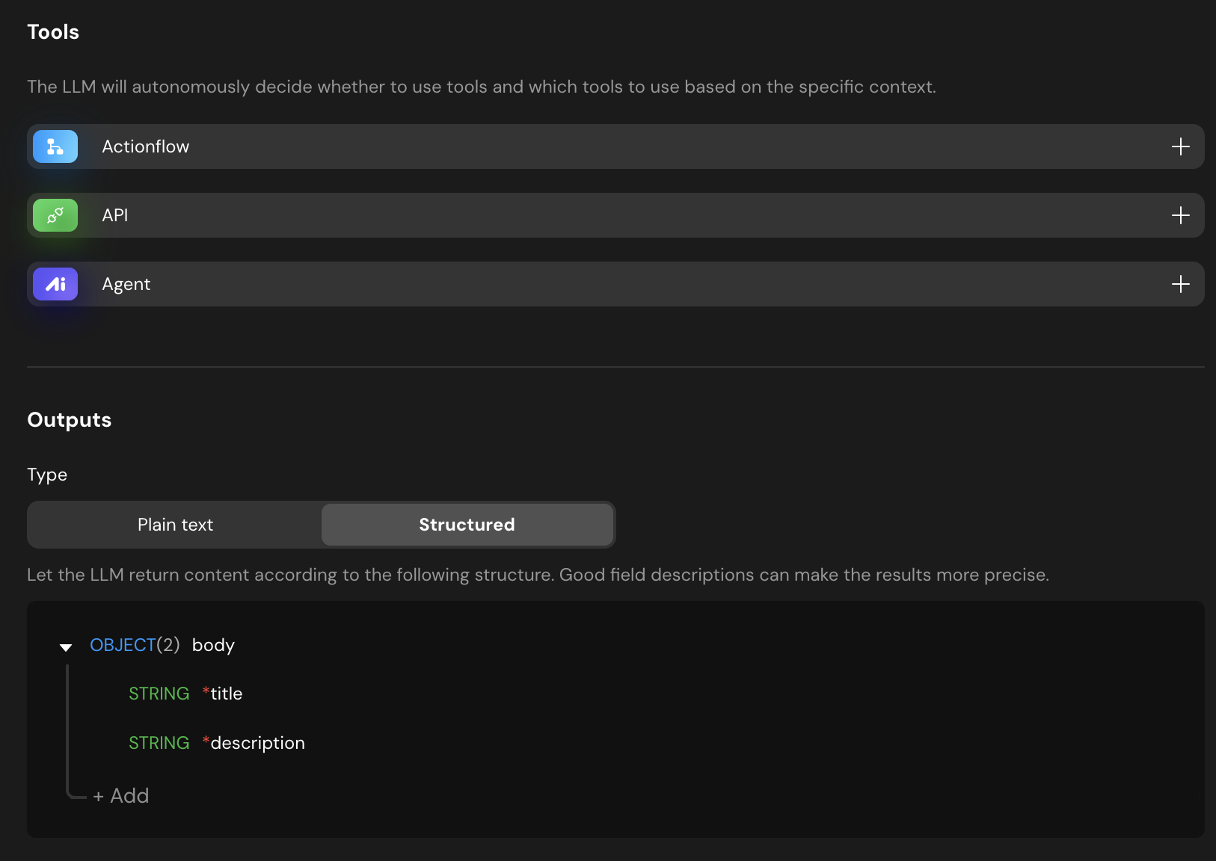
Task: Click the red asterisk before title
Action: 206,692
